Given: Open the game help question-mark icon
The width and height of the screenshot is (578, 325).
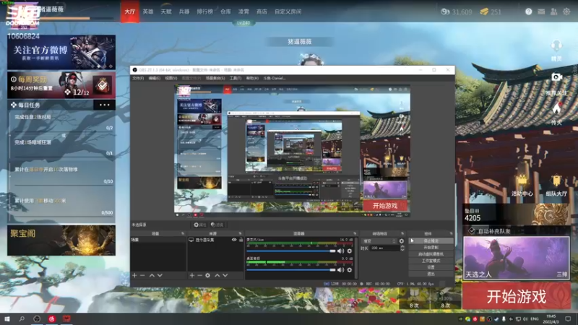Looking at the screenshot, I should tap(529, 12).
